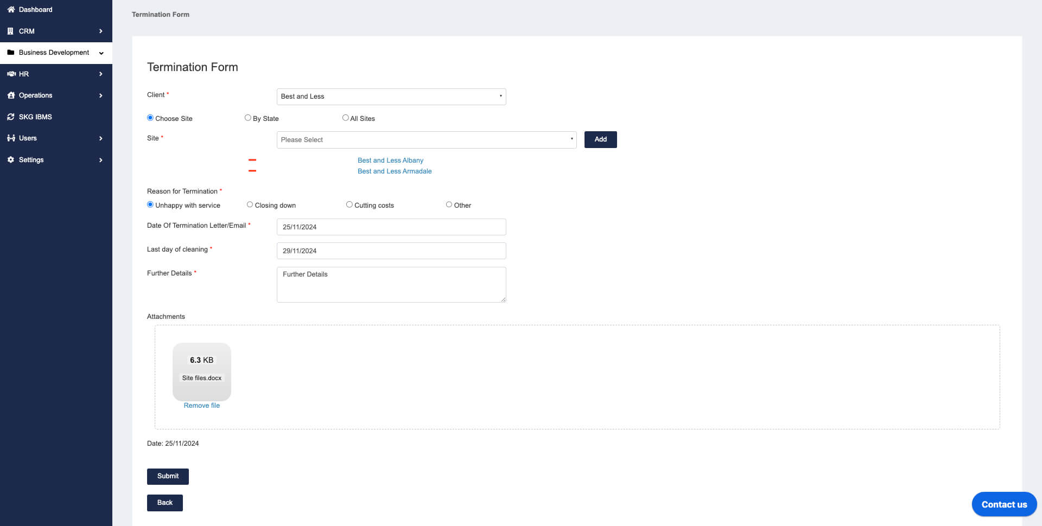Click the Users sidebar icon
This screenshot has height=526, width=1042.
coord(11,138)
